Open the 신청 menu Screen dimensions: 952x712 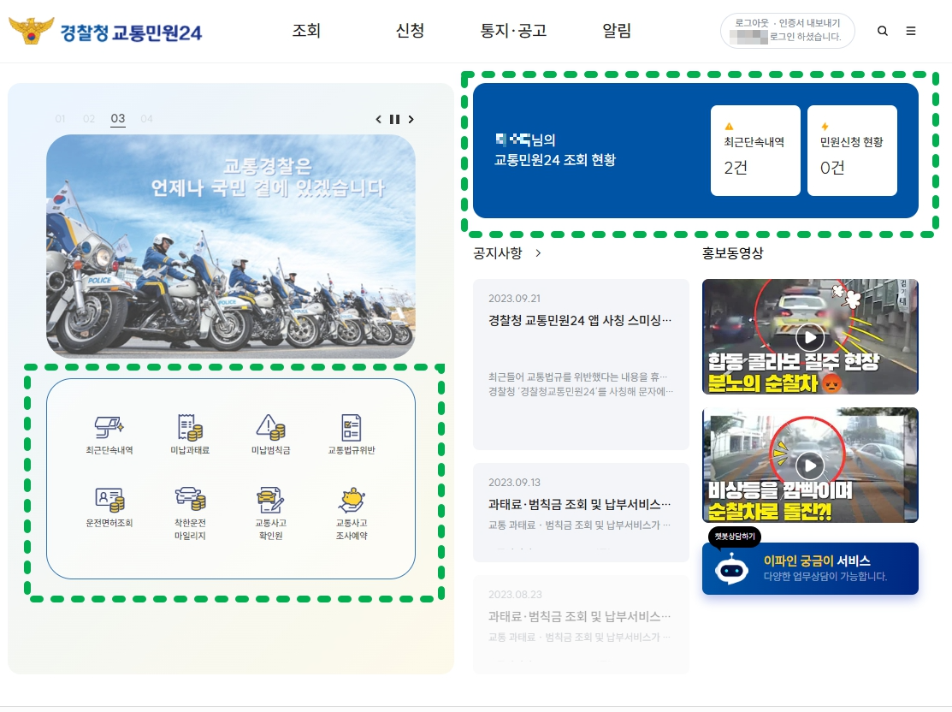click(x=410, y=30)
